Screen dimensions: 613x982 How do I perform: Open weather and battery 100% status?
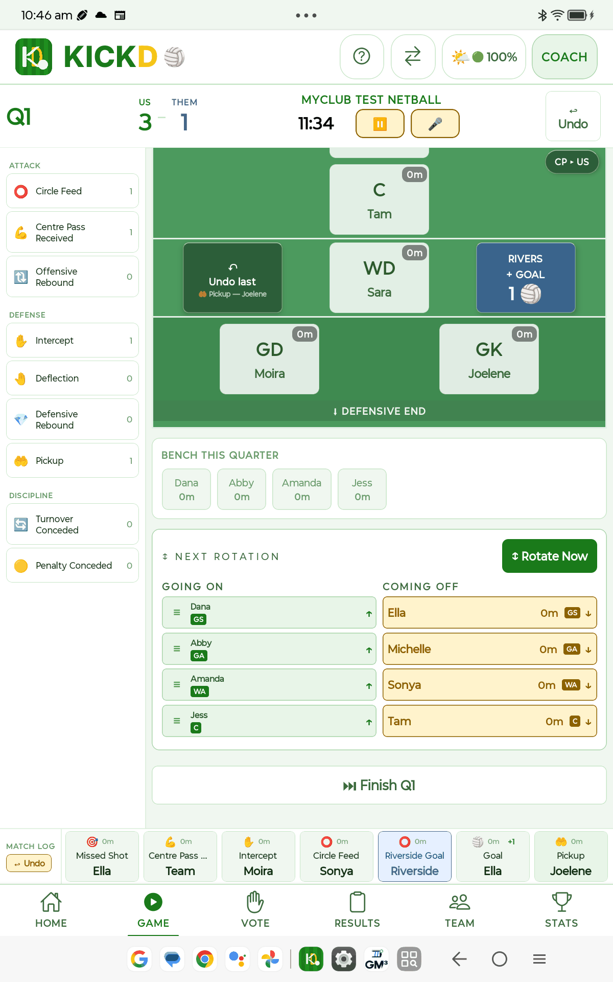[484, 57]
